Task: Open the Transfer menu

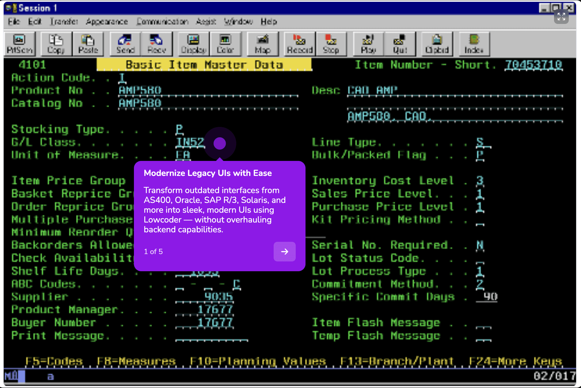Action: click(x=64, y=21)
